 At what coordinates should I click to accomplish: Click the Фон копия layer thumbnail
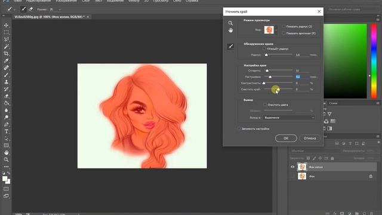(x=302, y=167)
